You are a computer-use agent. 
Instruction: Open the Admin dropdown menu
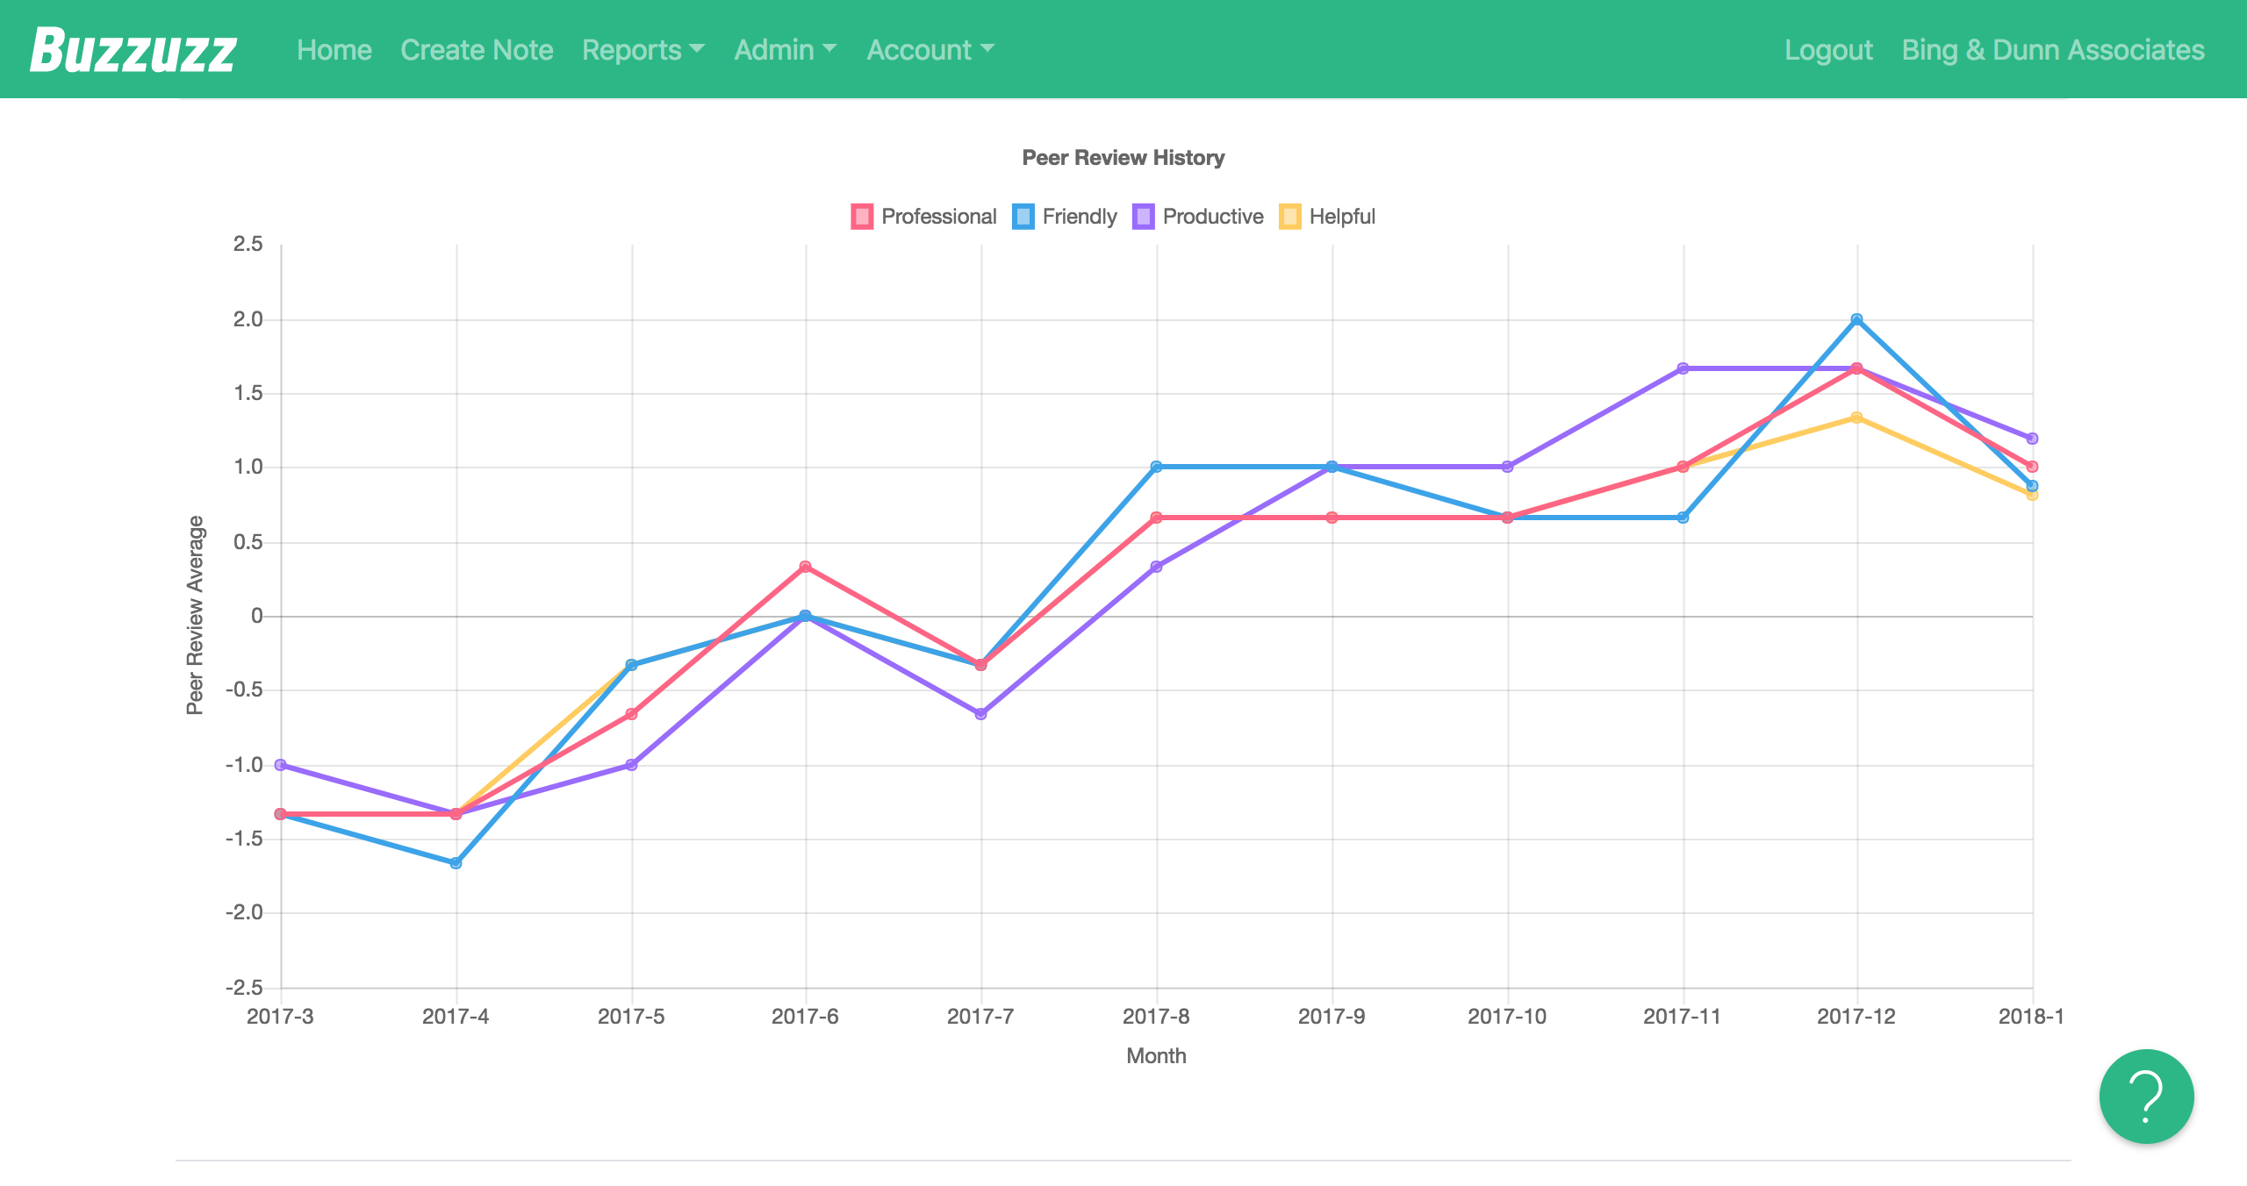785,50
